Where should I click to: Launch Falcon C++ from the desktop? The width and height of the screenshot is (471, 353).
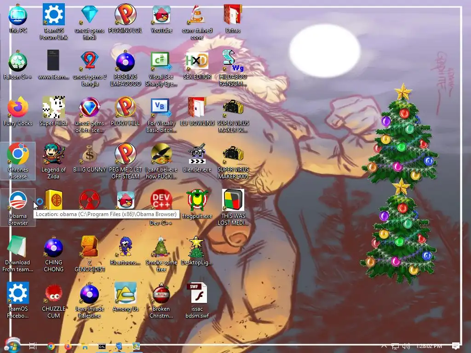click(18, 65)
